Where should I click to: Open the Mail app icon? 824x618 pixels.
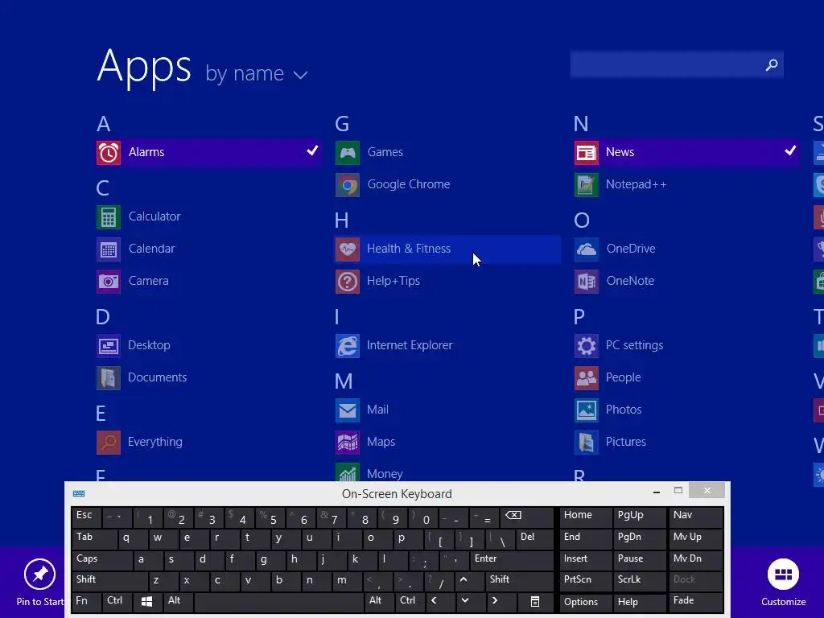click(x=348, y=410)
